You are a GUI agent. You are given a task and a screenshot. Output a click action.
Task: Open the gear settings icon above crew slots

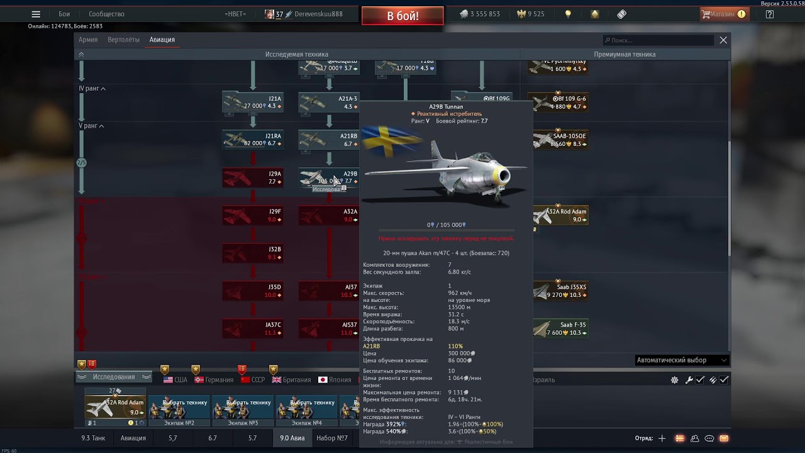pyautogui.click(x=675, y=380)
